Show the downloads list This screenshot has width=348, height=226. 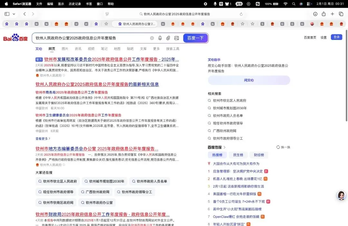(x=315, y=14)
